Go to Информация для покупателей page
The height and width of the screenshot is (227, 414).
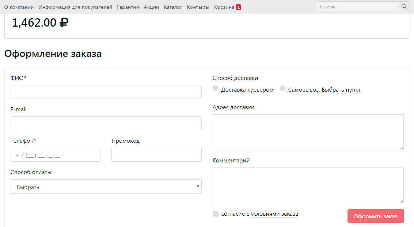click(x=75, y=7)
